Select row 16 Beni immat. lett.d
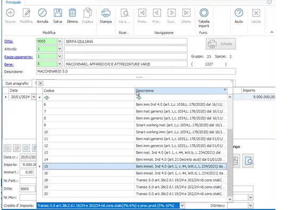The image size is (293, 210). [x=135, y=173]
